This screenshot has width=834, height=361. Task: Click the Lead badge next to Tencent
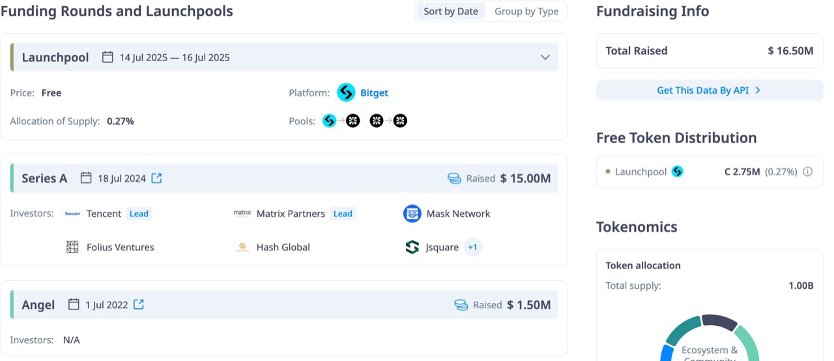tap(139, 214)
